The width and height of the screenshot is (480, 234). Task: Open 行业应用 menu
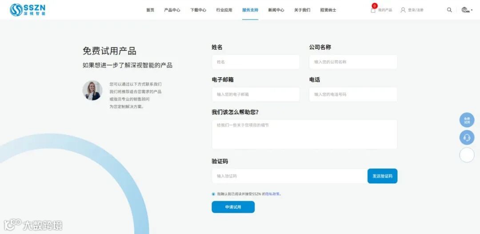pyautogui.click(x=224, y=10)
